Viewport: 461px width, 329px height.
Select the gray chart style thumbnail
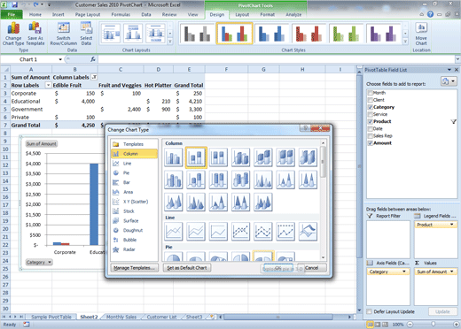[x=197, y=34]
